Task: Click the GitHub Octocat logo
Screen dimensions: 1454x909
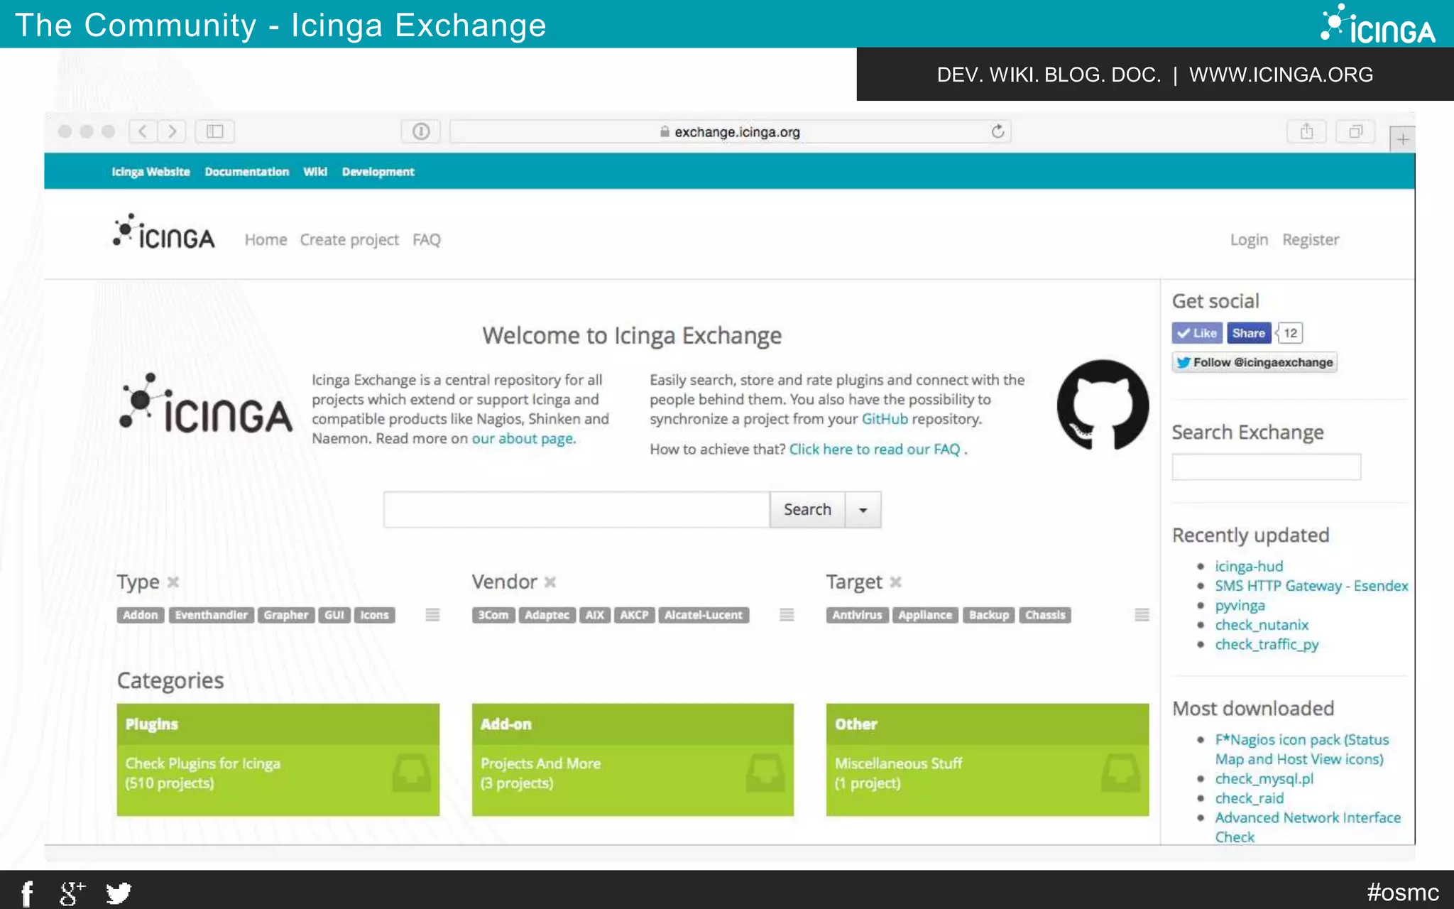Action: coord(1103,405)
